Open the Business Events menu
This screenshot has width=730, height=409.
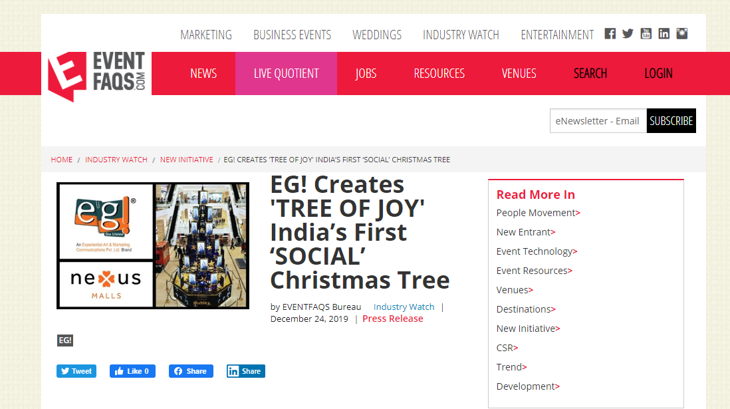tap(292, 35)
